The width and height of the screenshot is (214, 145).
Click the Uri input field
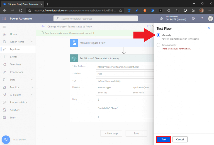tap(125, 81)
